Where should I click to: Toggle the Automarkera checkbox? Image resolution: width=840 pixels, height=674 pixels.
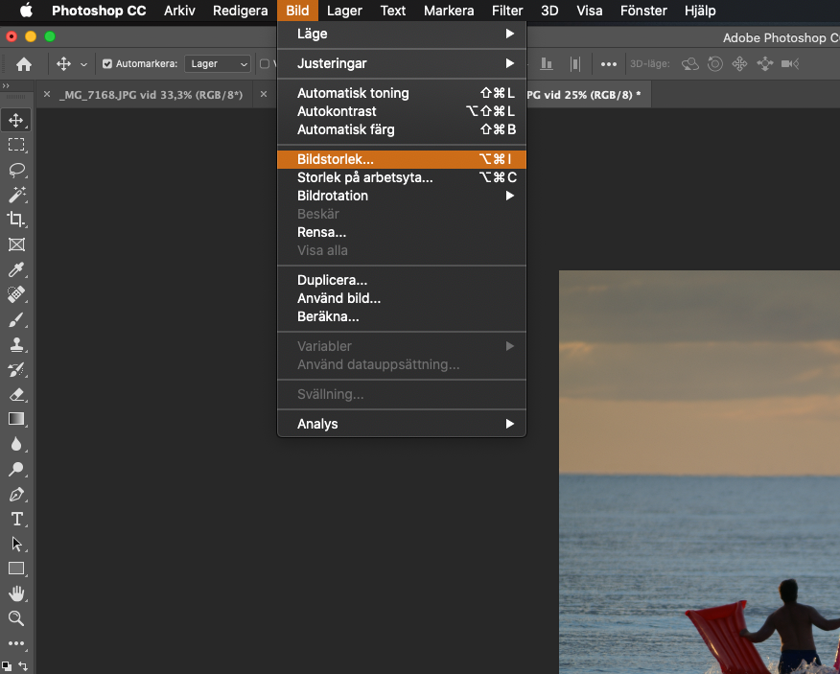pos(107,63)
